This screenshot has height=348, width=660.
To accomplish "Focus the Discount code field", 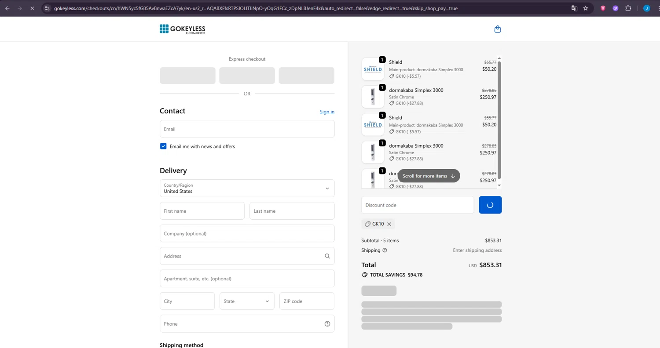I will click(418, 205).
